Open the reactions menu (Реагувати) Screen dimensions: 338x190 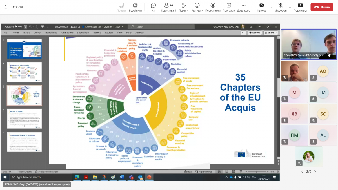[x=197, y=7]
